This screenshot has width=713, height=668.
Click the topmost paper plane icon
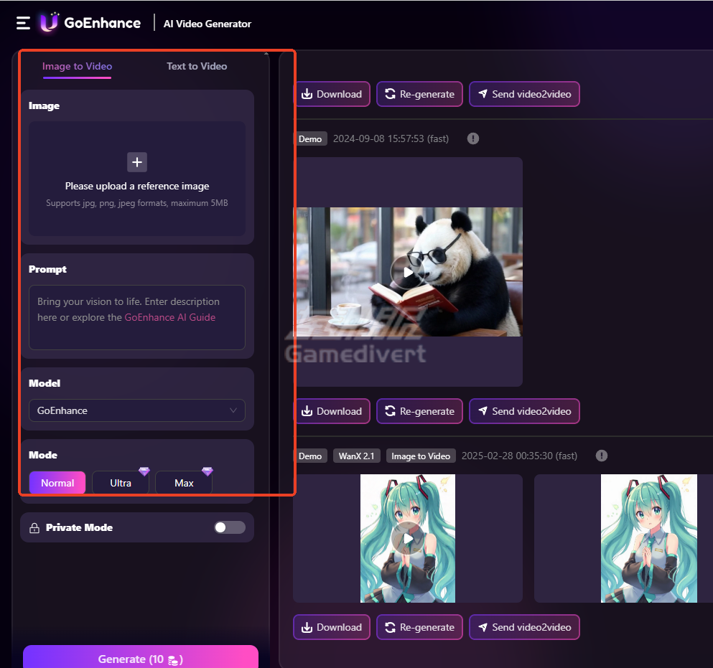click(x=483, y=93)
